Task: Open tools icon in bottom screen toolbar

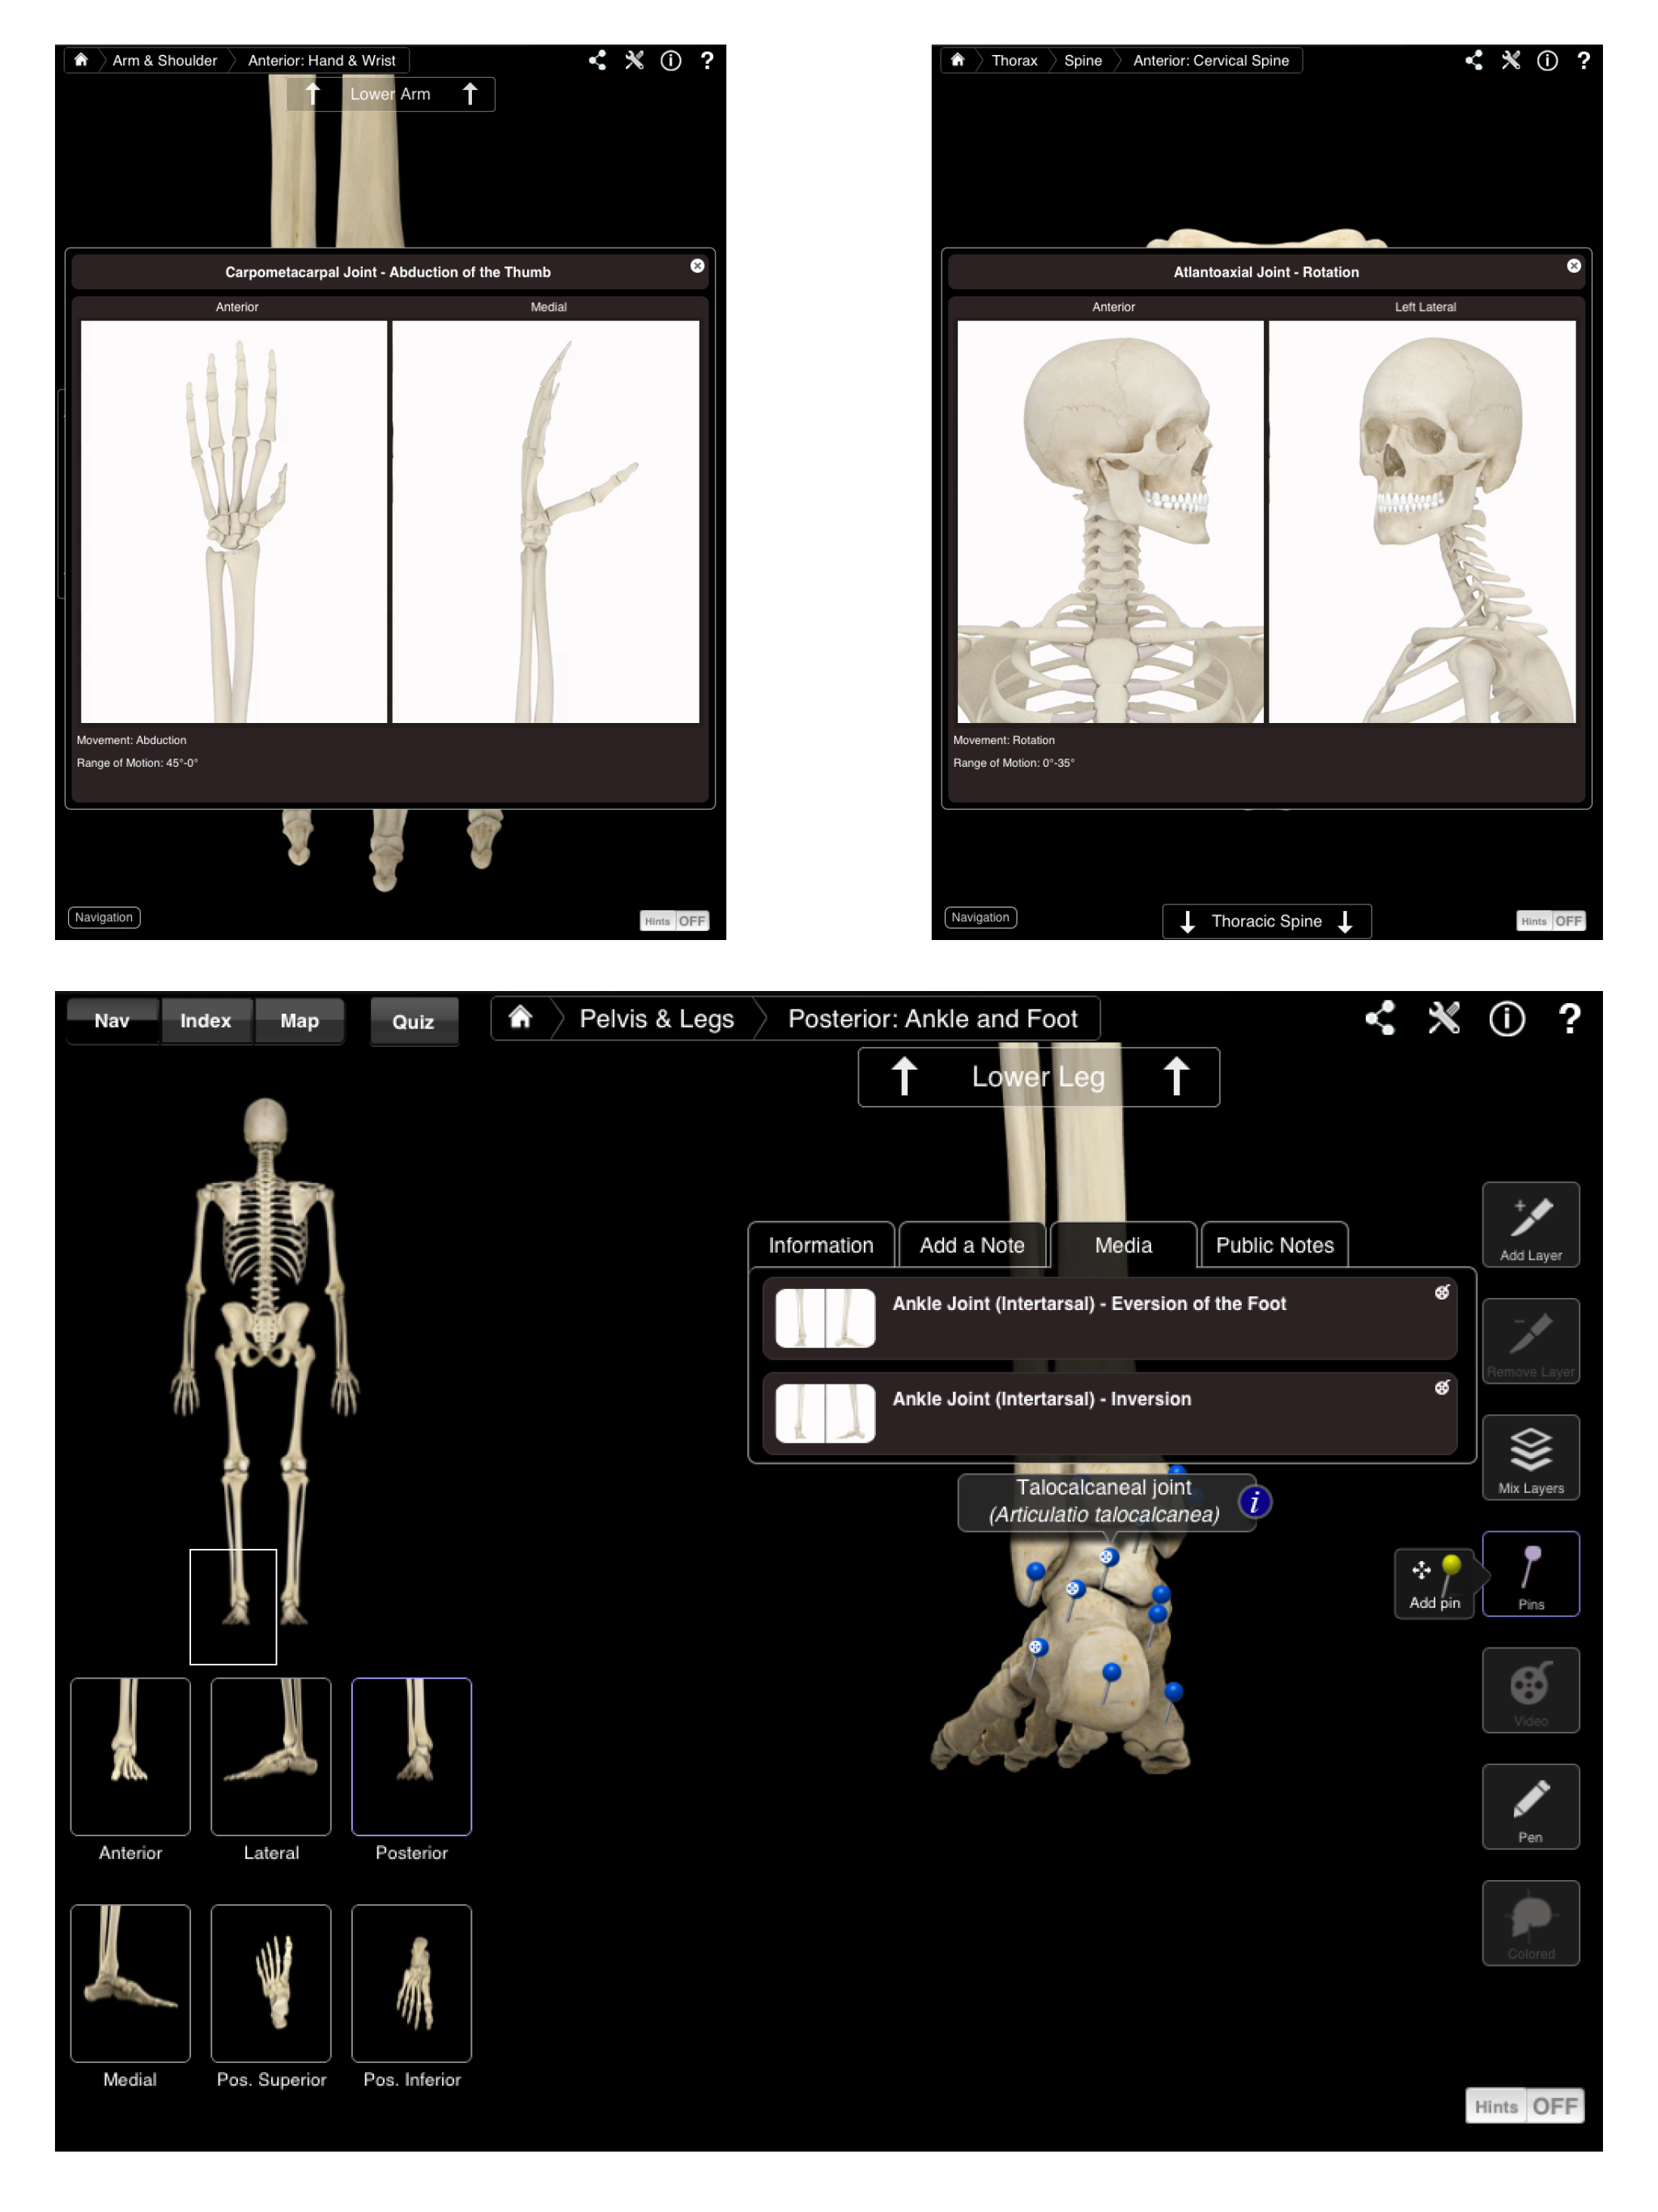Action: click(x=1443, y=1018)
